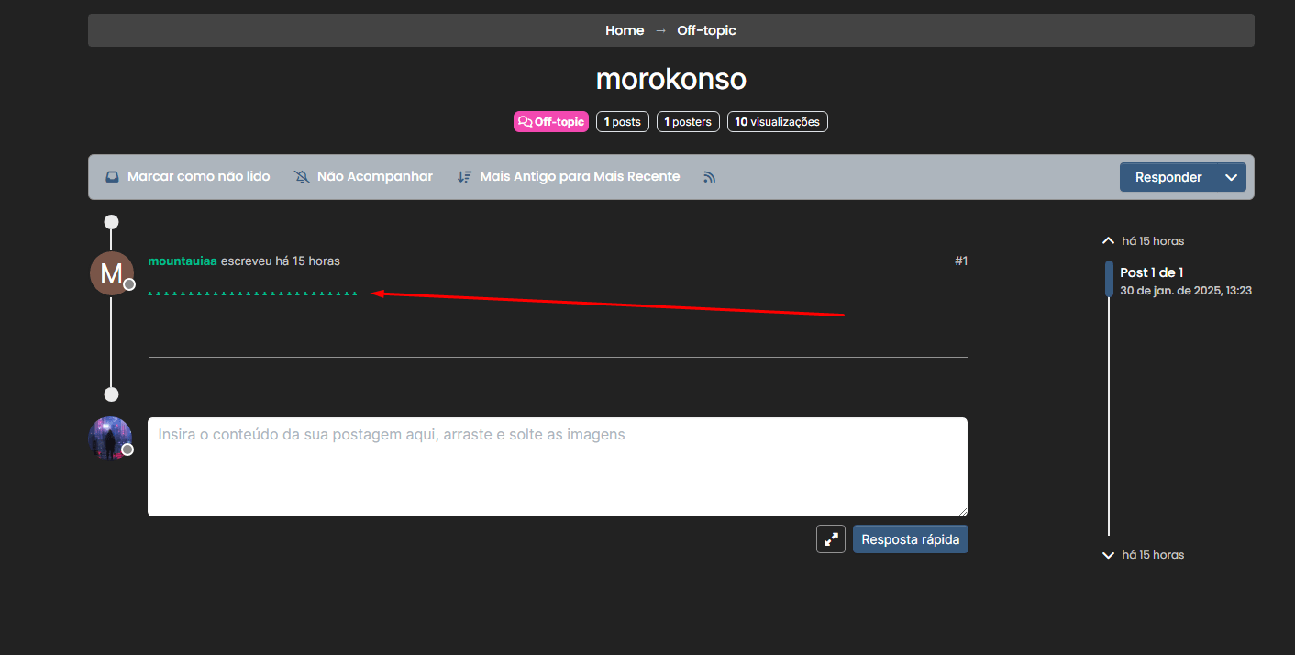Click the M avatar of mountauiaa

click(112, 273)
